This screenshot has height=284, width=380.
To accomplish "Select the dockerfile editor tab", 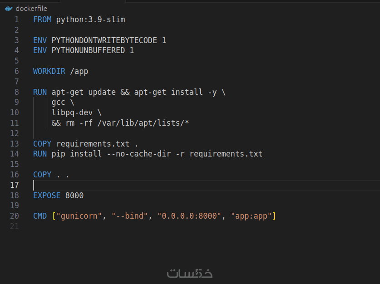I will coord(31,8).
